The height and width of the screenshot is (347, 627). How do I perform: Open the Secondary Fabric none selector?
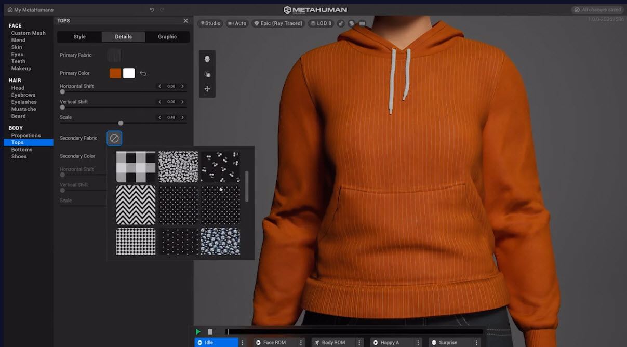[114, 138]
